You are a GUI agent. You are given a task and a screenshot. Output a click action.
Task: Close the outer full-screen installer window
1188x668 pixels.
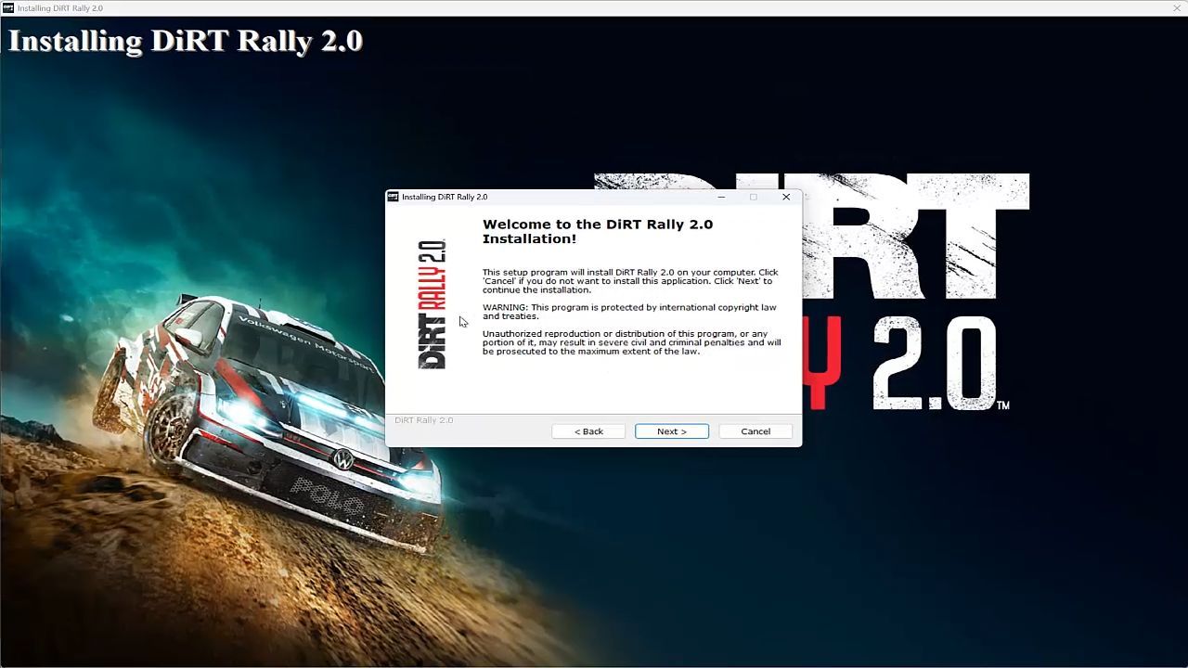click(x=1177, y=8)
